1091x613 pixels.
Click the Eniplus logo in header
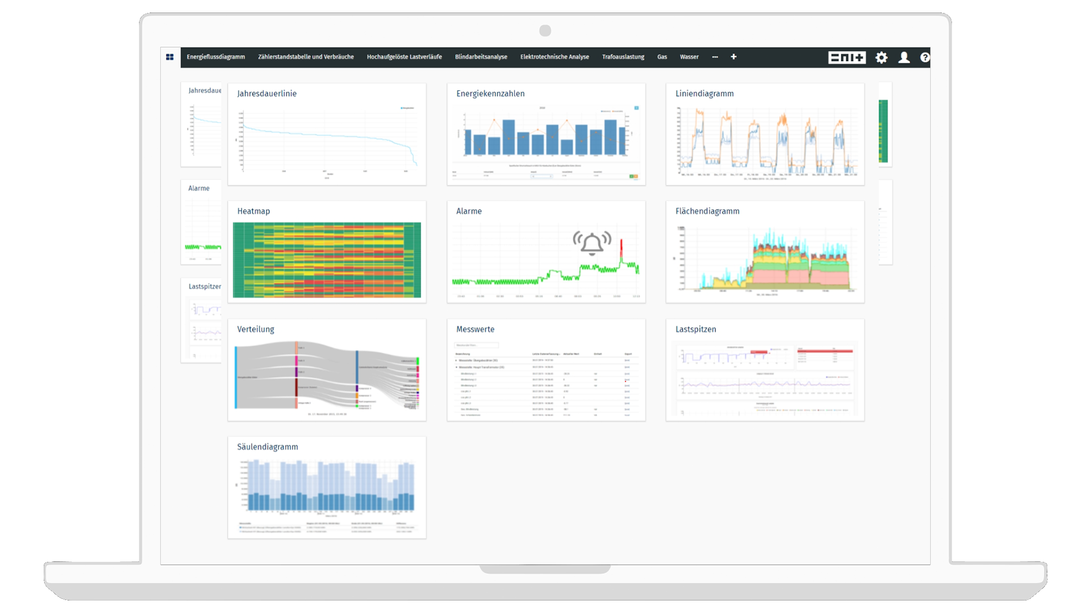[x=847, y=57]
